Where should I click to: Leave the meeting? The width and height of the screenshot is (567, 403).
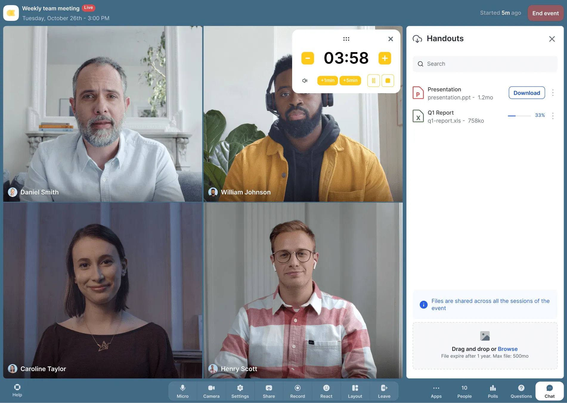click(384, 391)
